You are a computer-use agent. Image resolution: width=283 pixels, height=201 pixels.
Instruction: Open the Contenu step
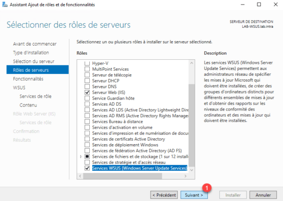[x=28, y=105]
